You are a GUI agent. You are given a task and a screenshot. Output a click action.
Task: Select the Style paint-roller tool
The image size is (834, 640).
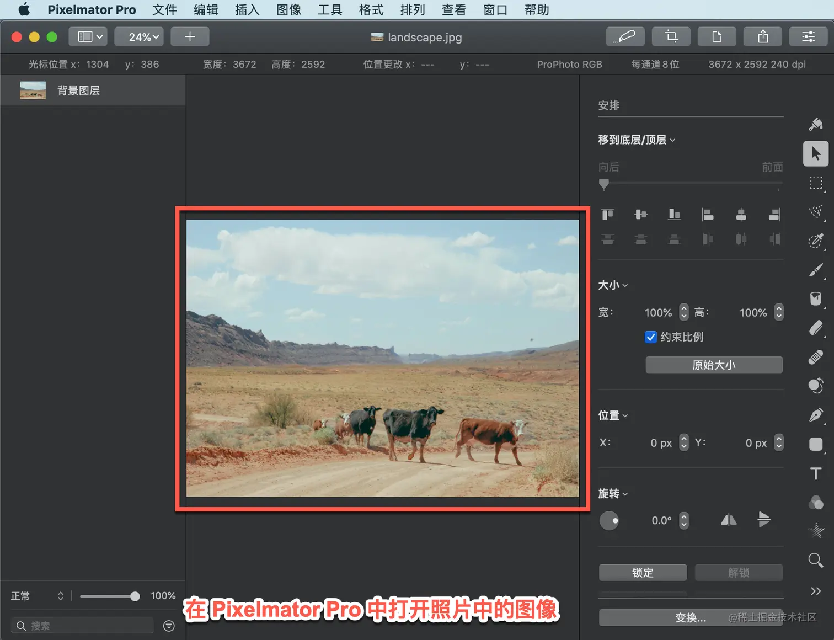pyautogui.click(x=816, y=124)
